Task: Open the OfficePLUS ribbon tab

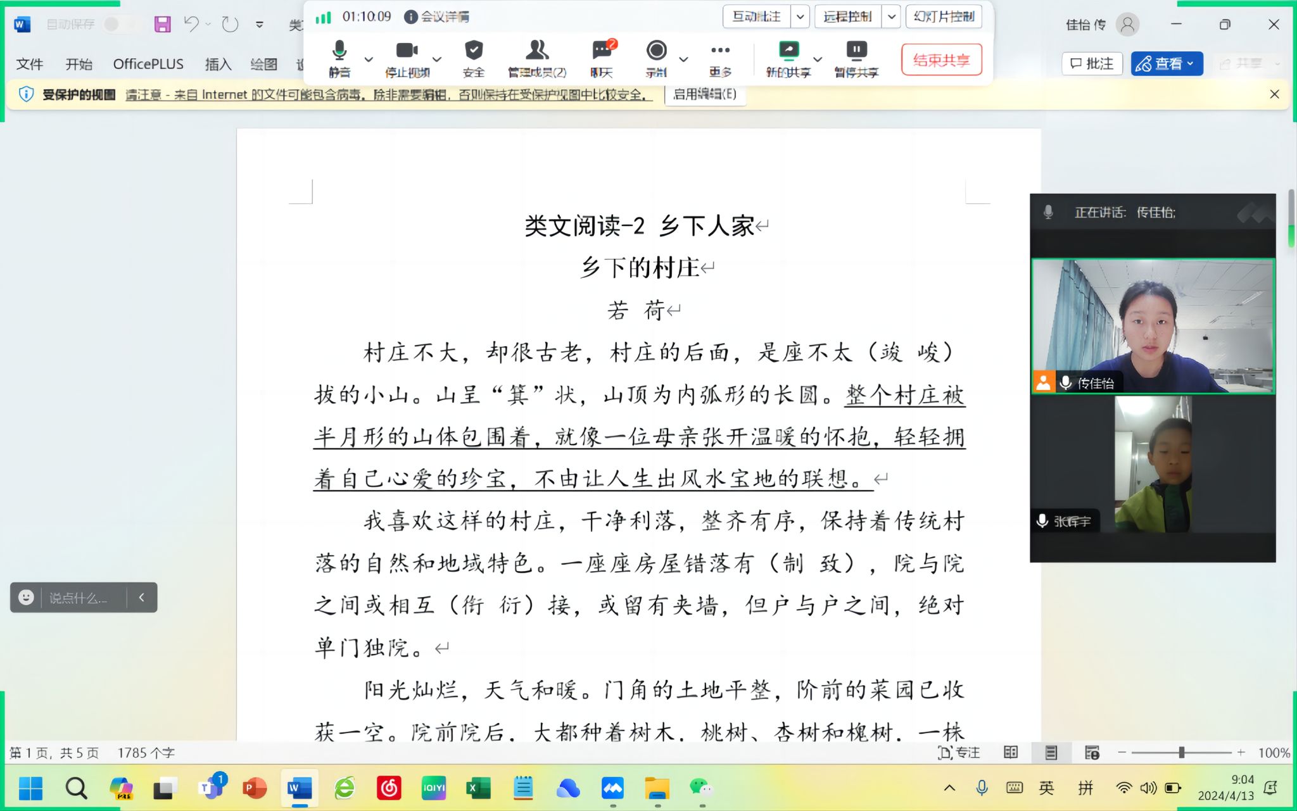Action: click(x=148, y=64)
